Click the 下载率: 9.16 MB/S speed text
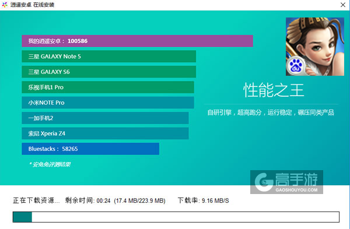350x229 pixels. click(x=204, y=200)
